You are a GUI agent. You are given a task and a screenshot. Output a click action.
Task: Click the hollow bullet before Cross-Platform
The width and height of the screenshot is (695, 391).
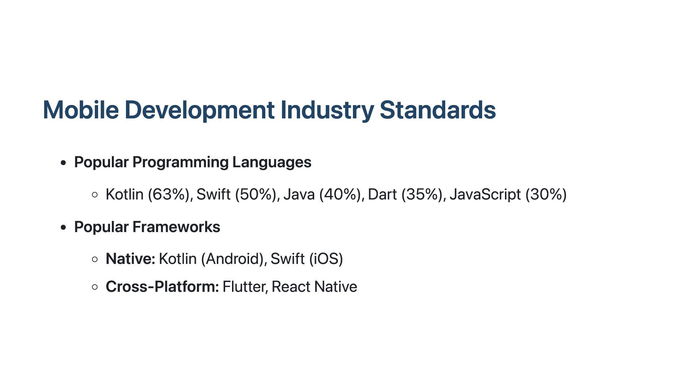coord(95,287)
